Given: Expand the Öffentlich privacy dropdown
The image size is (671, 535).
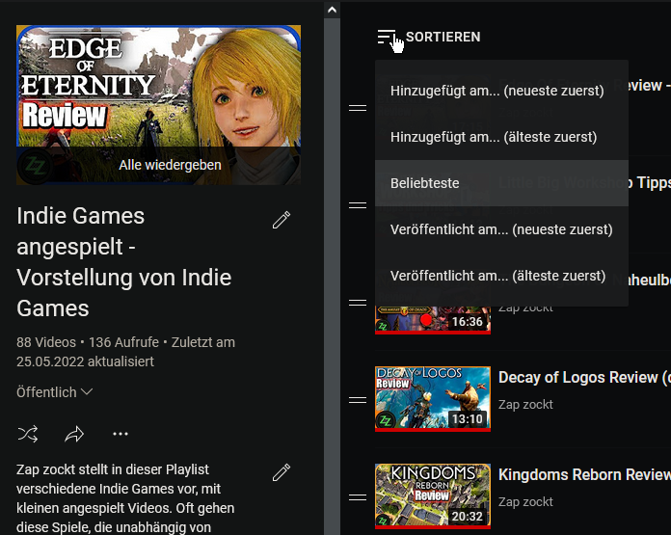Looking at the screenshot, I should pyautogui.click(x=55, y=392).
